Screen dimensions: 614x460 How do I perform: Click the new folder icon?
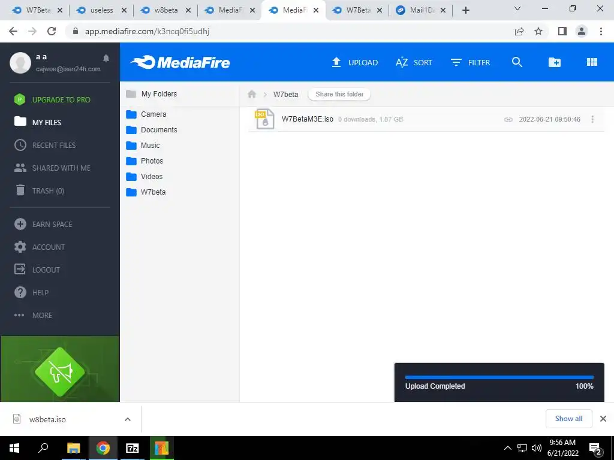coord(555,62)
